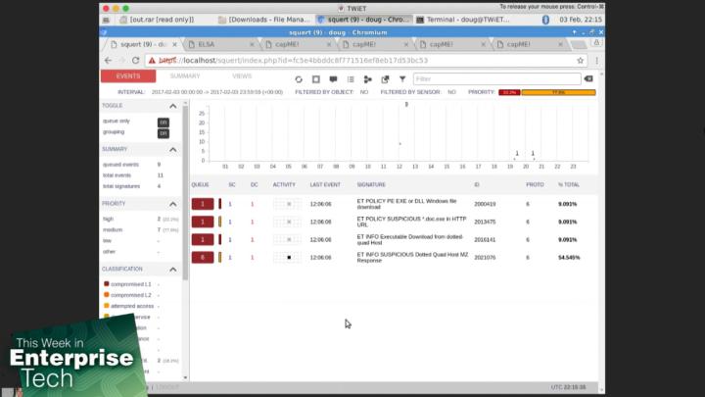Screen dimensions: 705x397
Task: Open the VIEWS tab
Action: tap(241, 76)
